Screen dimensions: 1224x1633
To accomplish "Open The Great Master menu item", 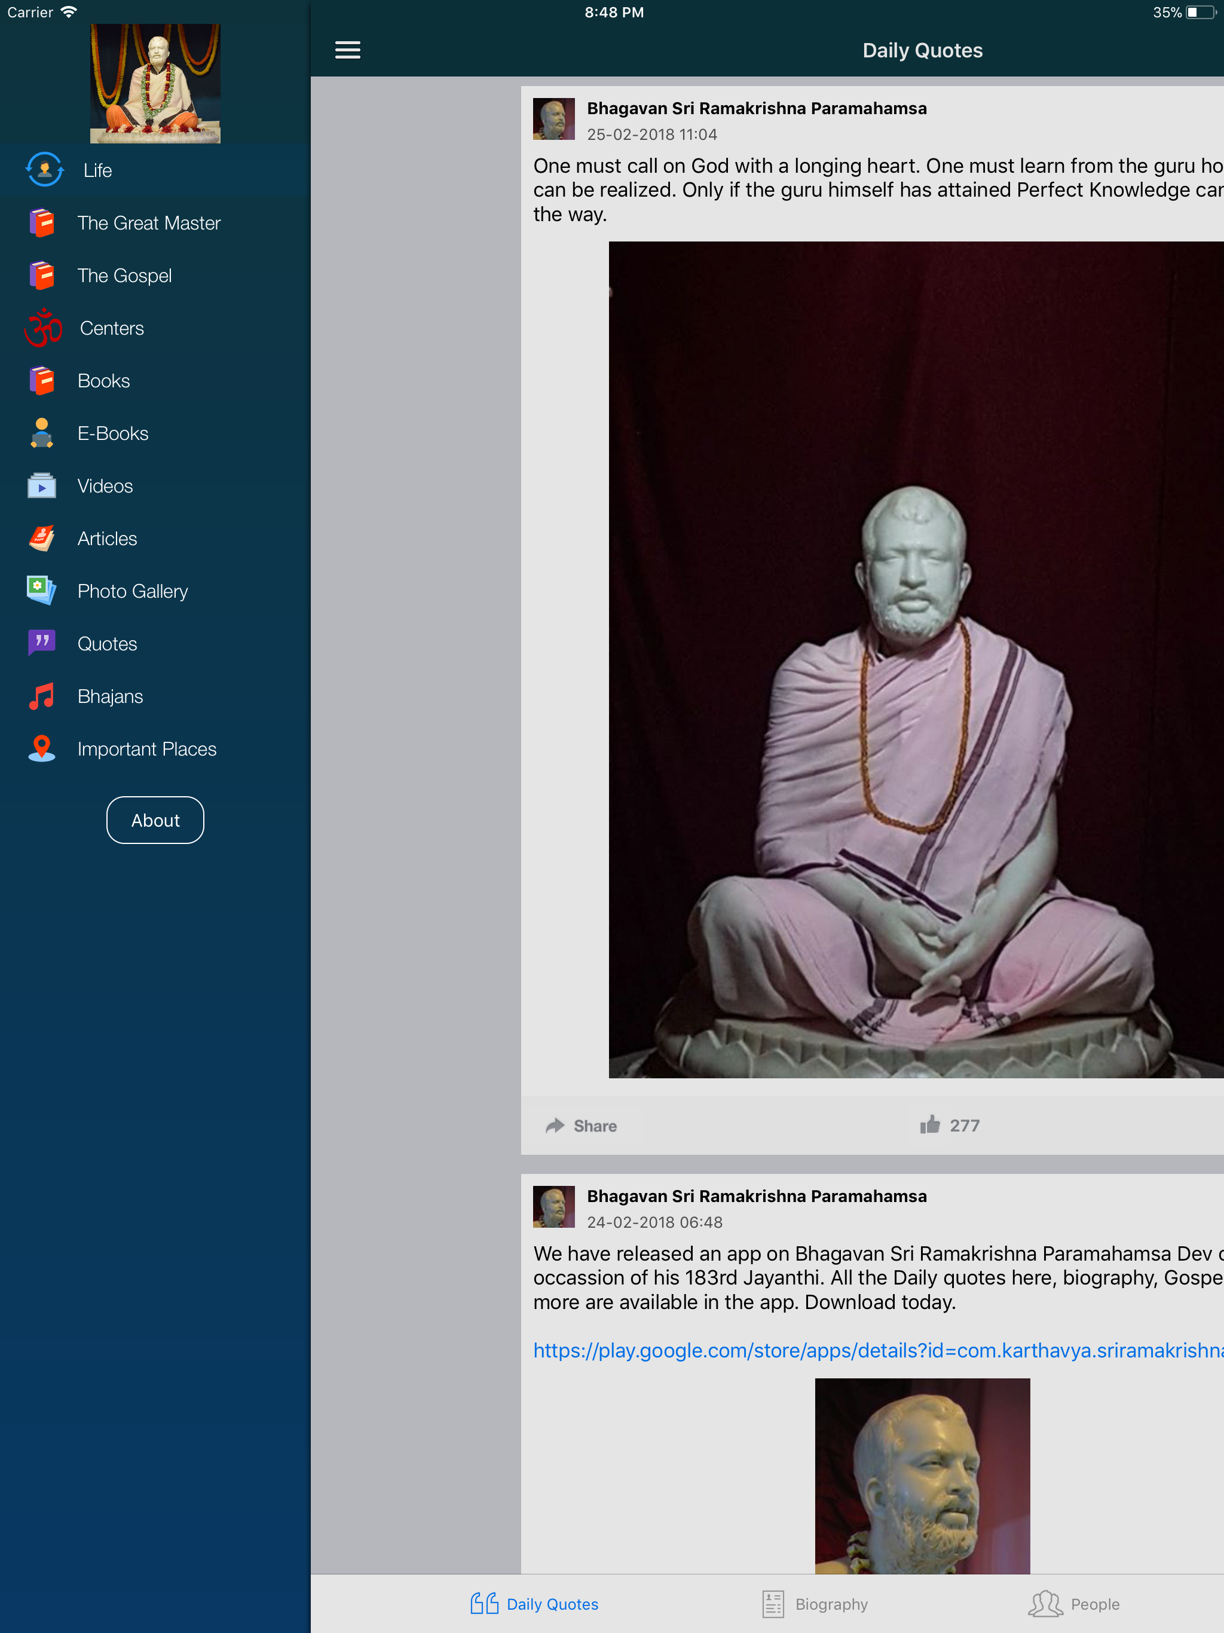I will coord(148,223).
